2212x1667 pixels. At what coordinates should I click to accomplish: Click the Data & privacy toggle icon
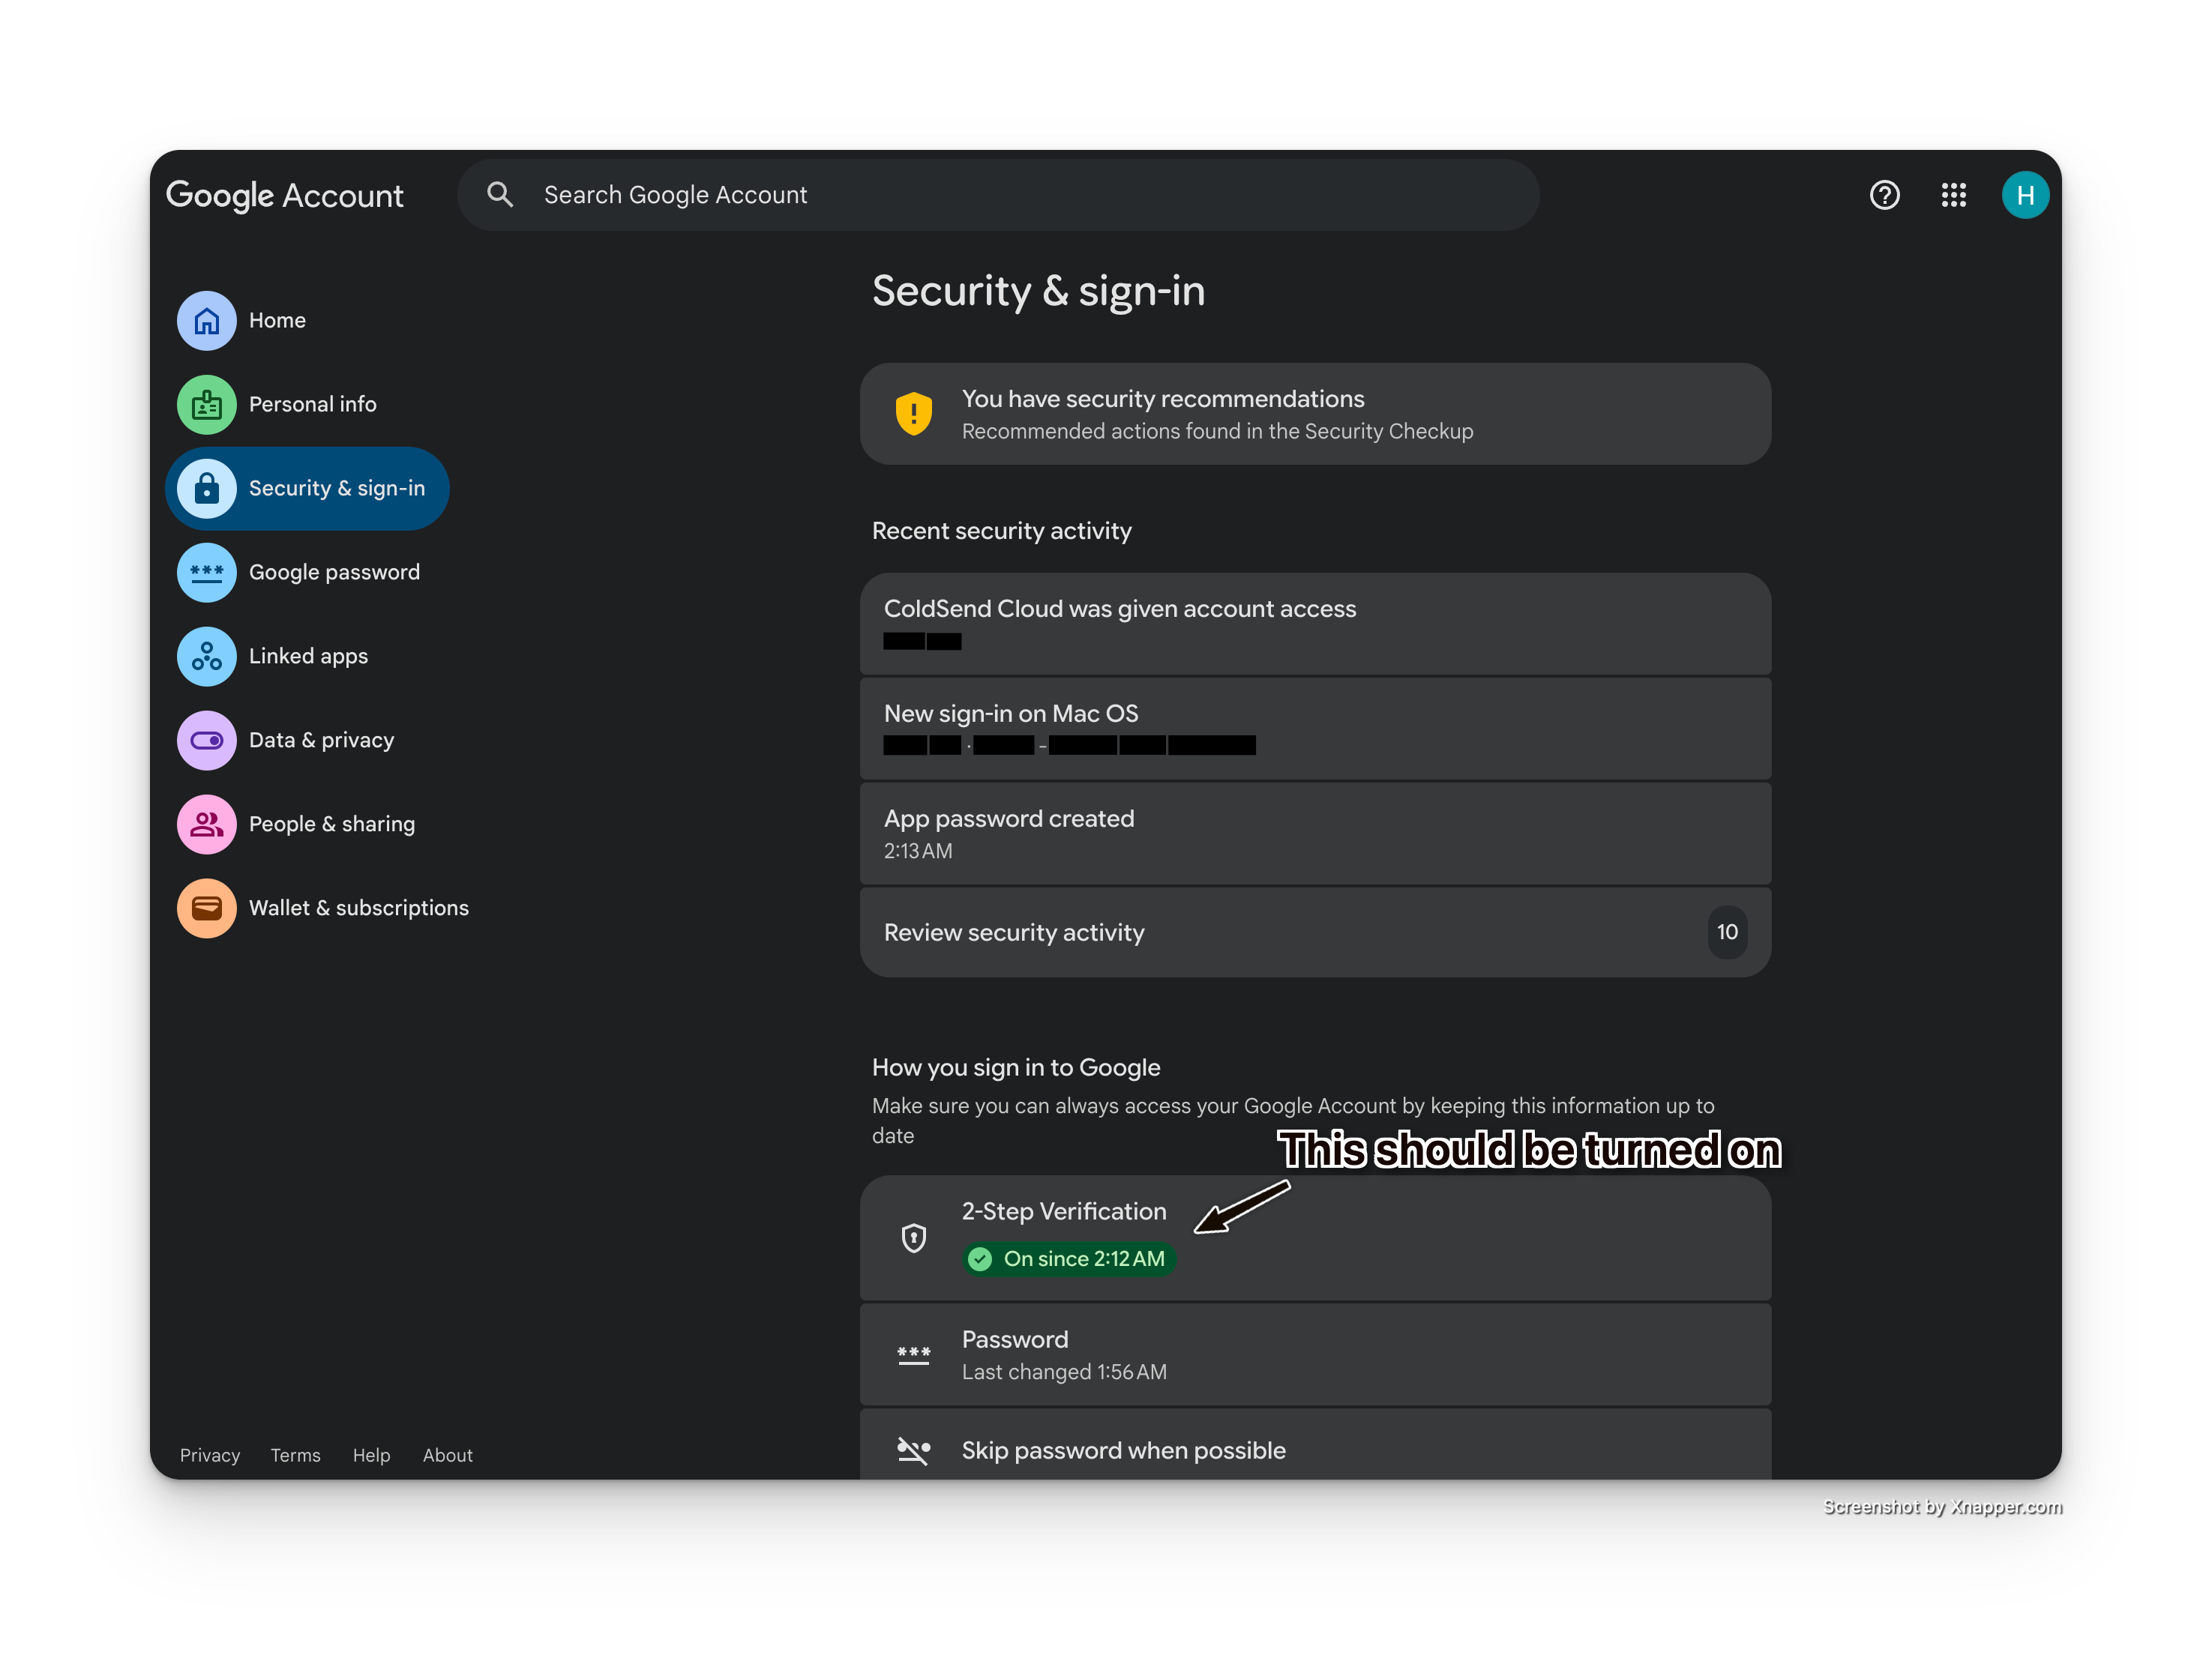pyautogui.click(x=207, y=741)
